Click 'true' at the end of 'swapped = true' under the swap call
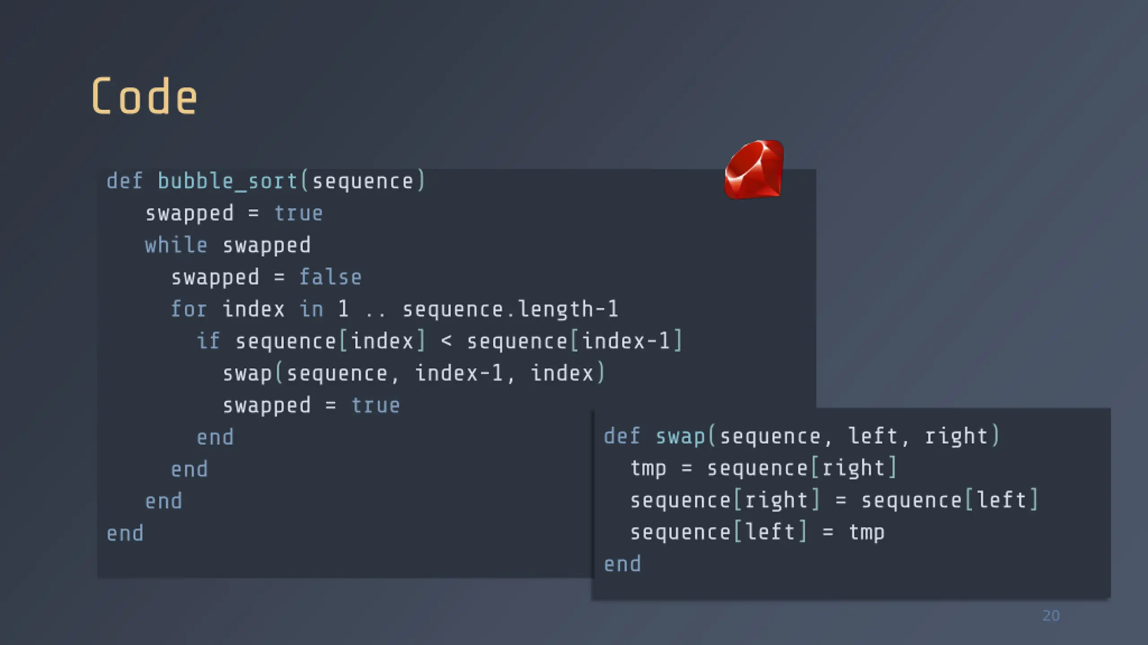The image size is (1148, 645). point(375,405)
